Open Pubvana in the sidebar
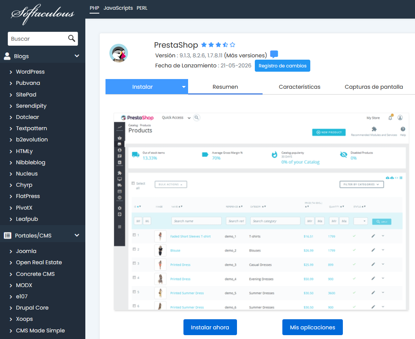This screenshot has height=339, width=415. (28, 83)
